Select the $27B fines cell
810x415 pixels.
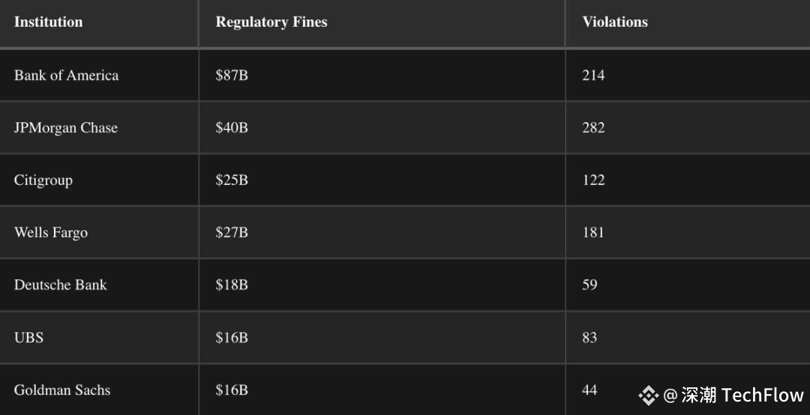(x=232, y=233)
